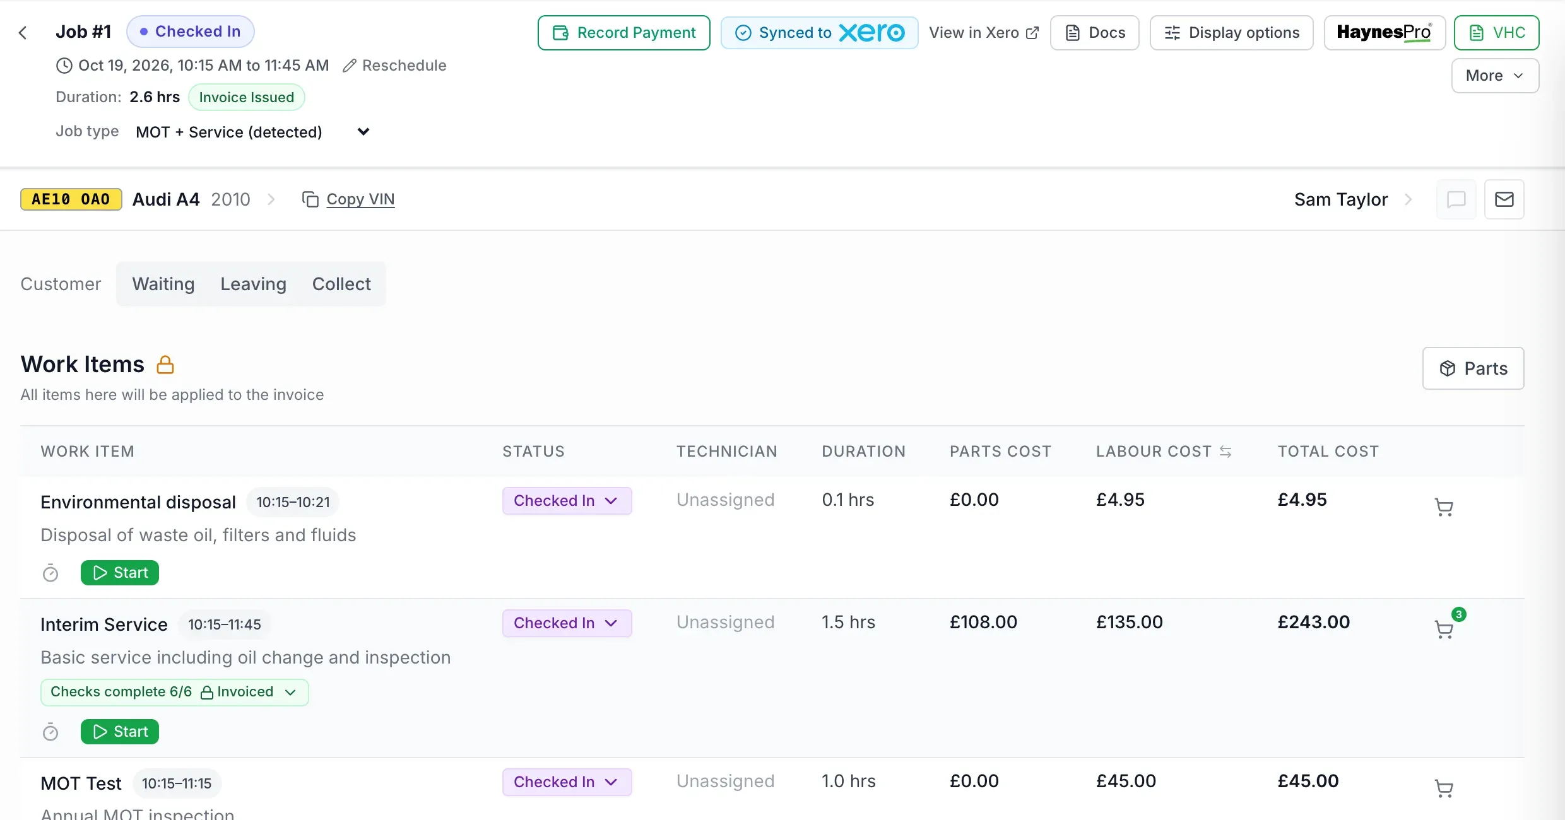Click the Copy VIN link

360,199
